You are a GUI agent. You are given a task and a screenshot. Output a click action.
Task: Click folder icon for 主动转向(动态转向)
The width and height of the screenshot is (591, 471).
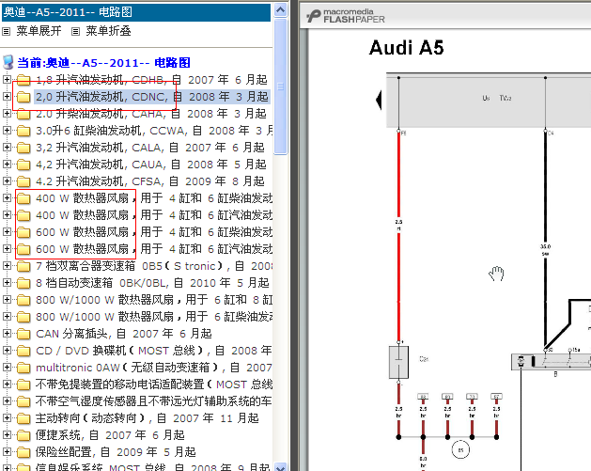coord(23,418)
